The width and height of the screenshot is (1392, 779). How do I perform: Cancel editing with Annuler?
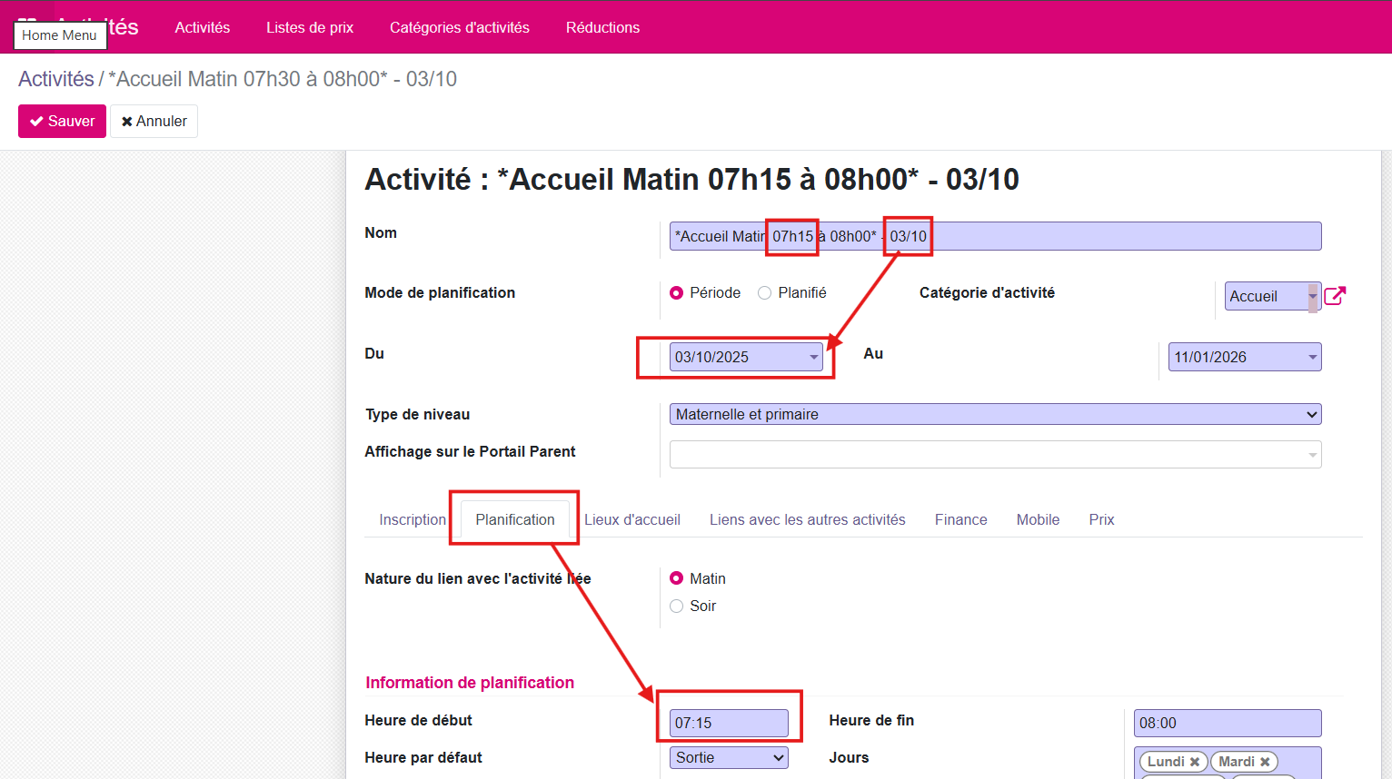click(154, 121)
